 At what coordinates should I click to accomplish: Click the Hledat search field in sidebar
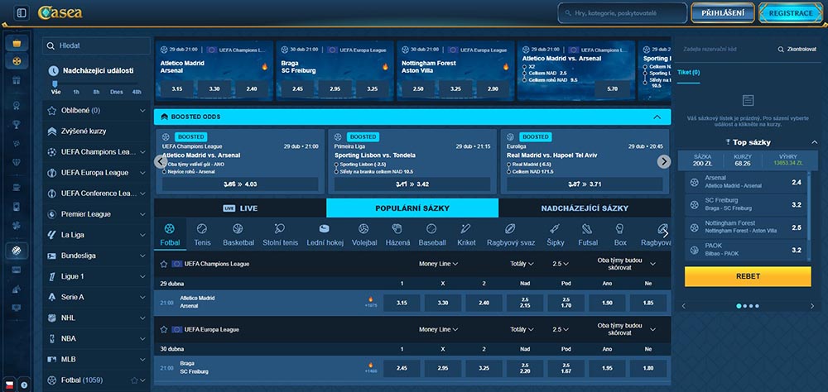[96, 46]
